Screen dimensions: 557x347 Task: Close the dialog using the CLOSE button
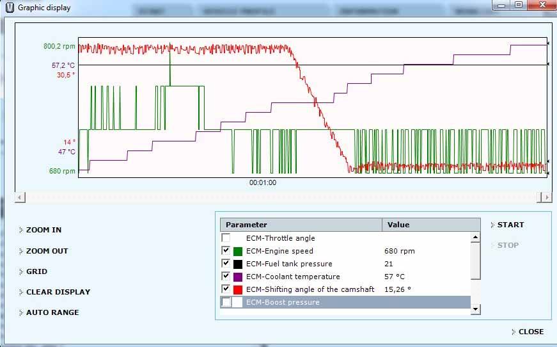click(530, 332)
